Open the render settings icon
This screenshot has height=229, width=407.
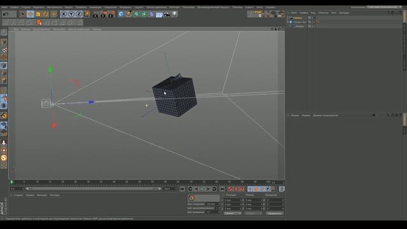click(112, 14)
